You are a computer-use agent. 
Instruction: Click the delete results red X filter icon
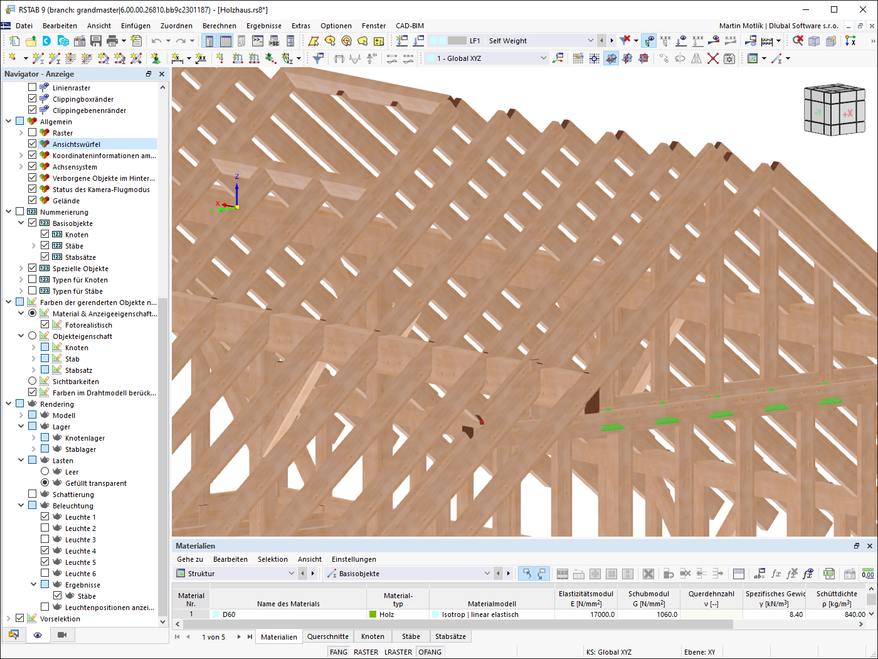point(625,41)
